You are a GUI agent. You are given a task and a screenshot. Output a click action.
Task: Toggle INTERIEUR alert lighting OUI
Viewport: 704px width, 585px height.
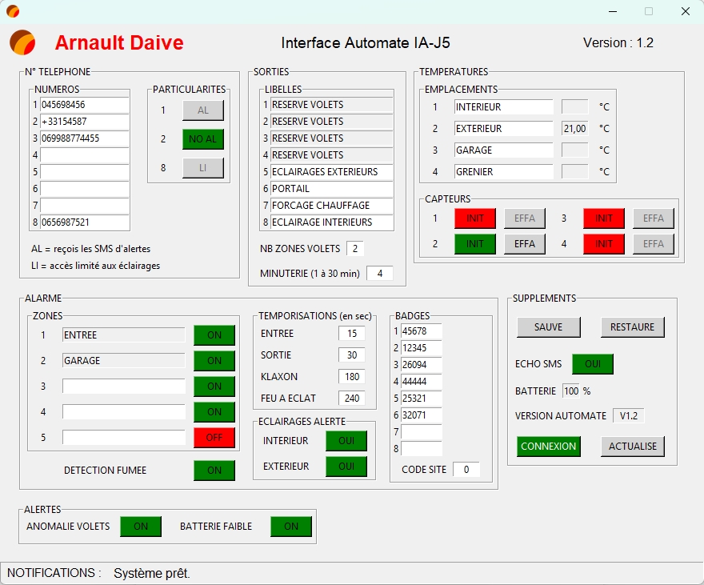pyautogui.click(x=346, y=441)
